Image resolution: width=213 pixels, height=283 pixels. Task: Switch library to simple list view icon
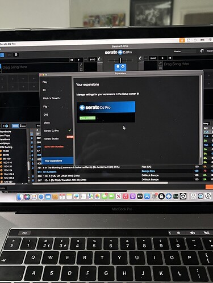23,126
